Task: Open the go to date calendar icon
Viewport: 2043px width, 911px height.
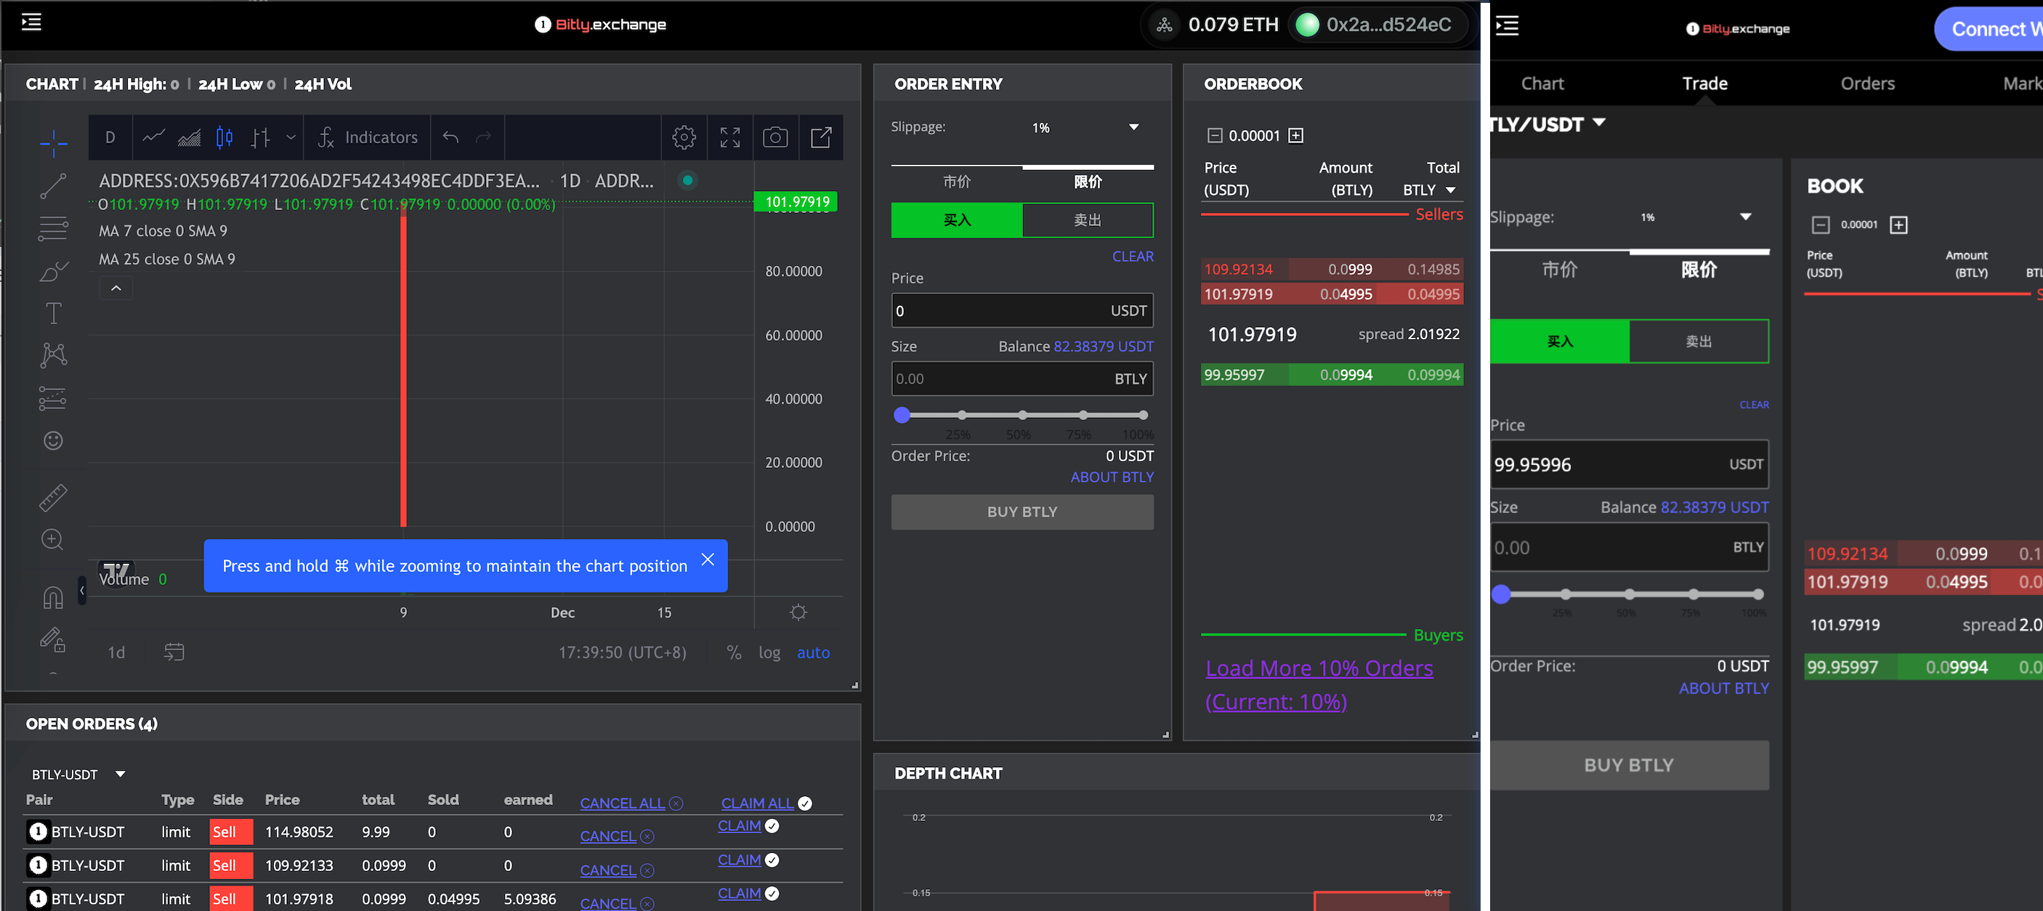Action: click(x=174, y=652)
